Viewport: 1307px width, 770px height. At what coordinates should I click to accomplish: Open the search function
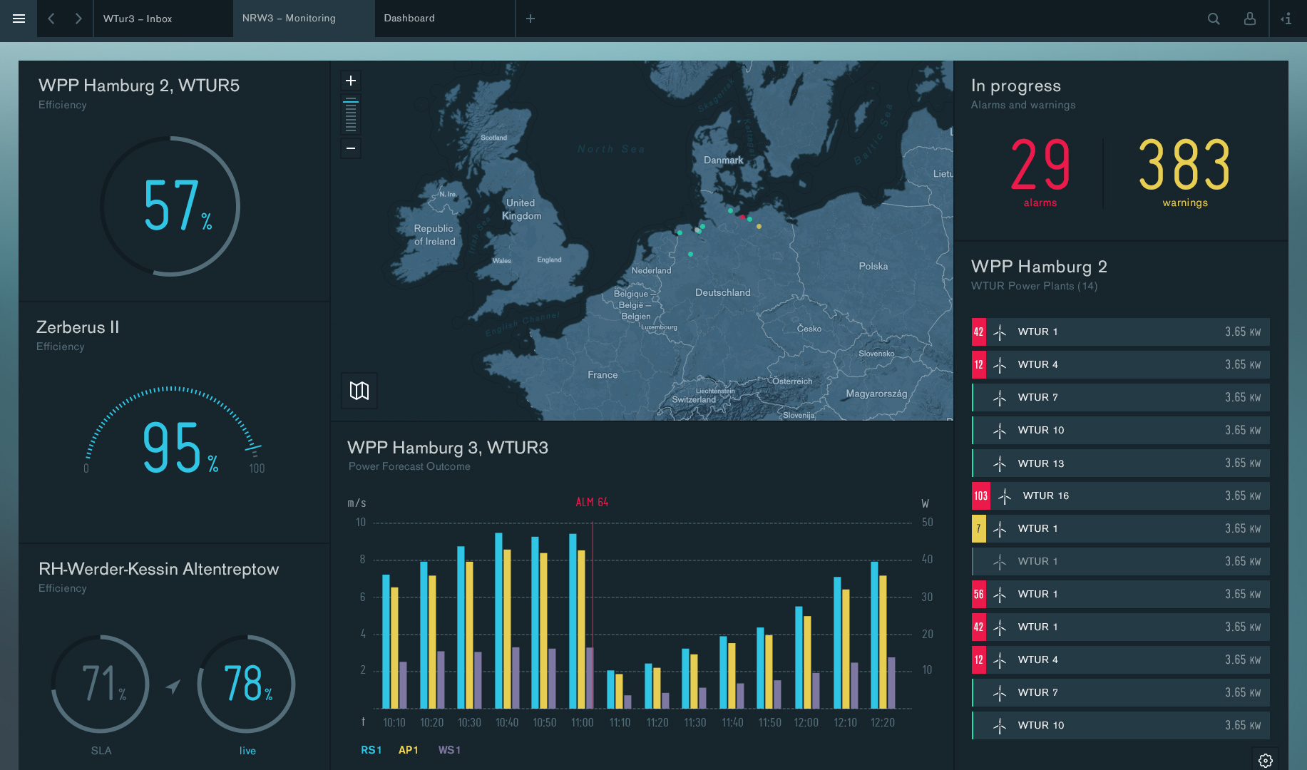click(1214, 19)
